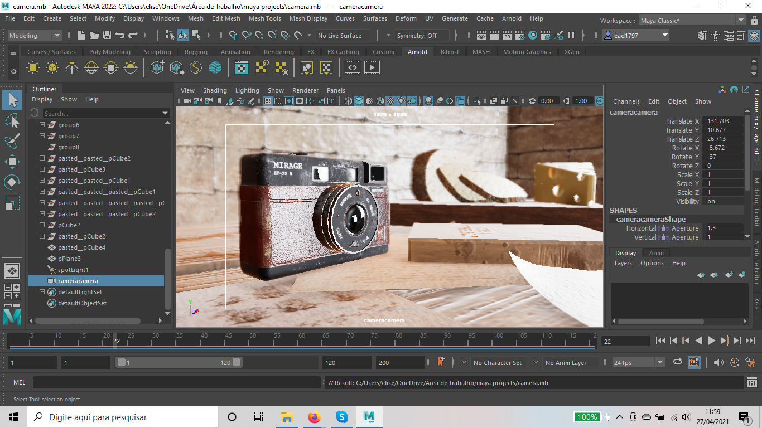Redo the last undone action

point(133,36)
